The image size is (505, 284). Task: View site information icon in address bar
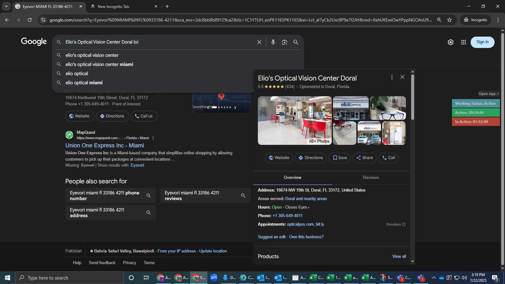[x=43, y=20]
